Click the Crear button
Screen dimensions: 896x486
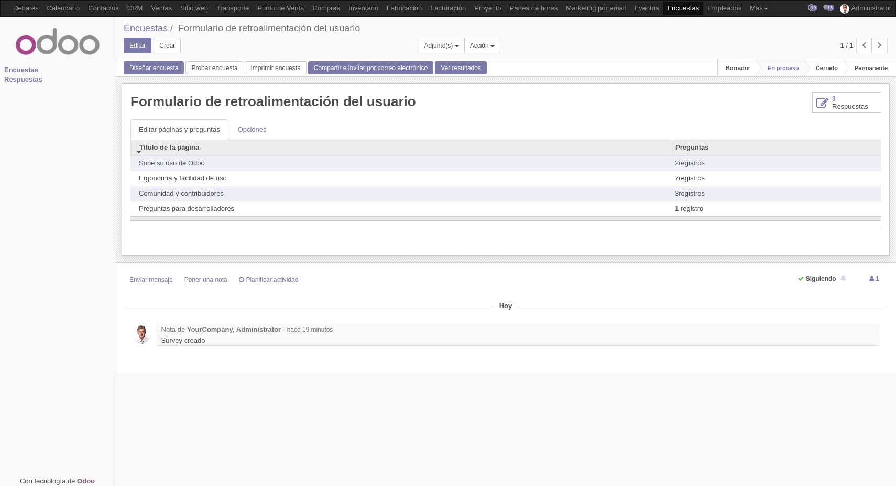pos(167,46)
